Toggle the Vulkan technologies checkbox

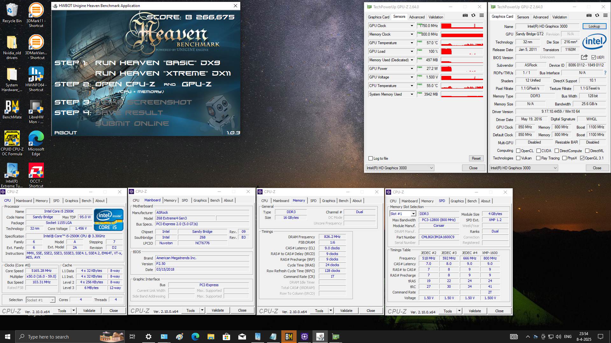point(518,158)
